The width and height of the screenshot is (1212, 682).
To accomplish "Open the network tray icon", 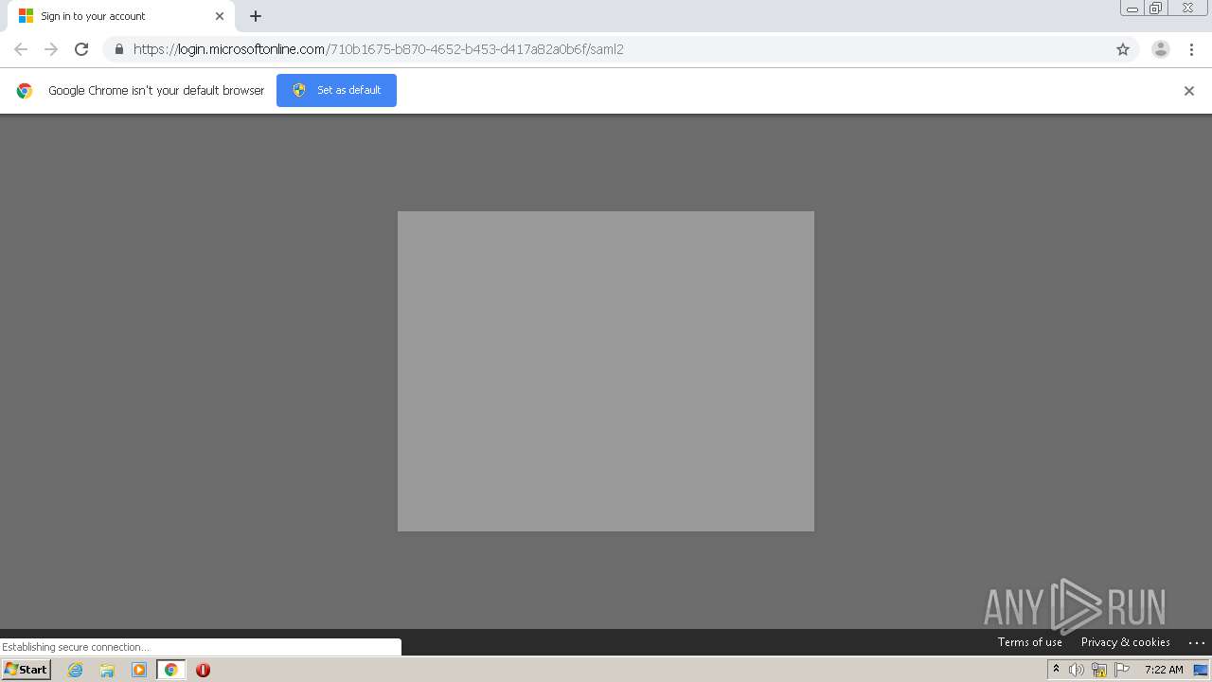I will tap(1099, 670).
